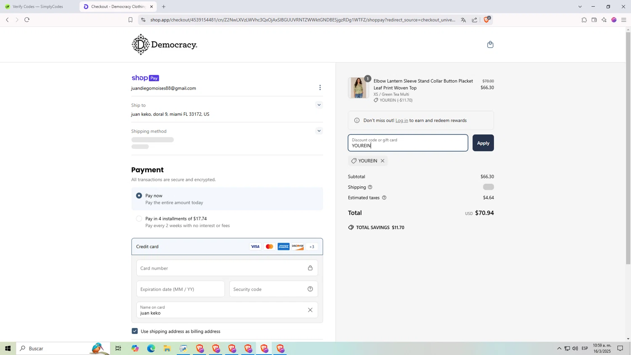
Task: Open the Copilot icon in taskbar
Action: coord(135,348)
